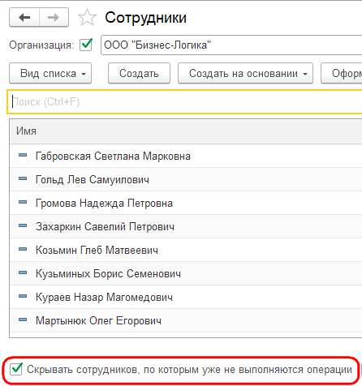
Task: Click the row icon beside Мартынюк Олег Егорович
Action: [x=23, y=320]
